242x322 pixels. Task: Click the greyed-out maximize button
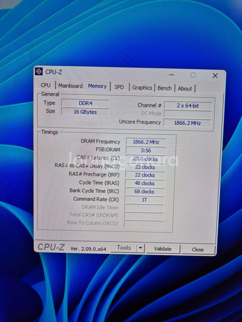click(193, 75)
